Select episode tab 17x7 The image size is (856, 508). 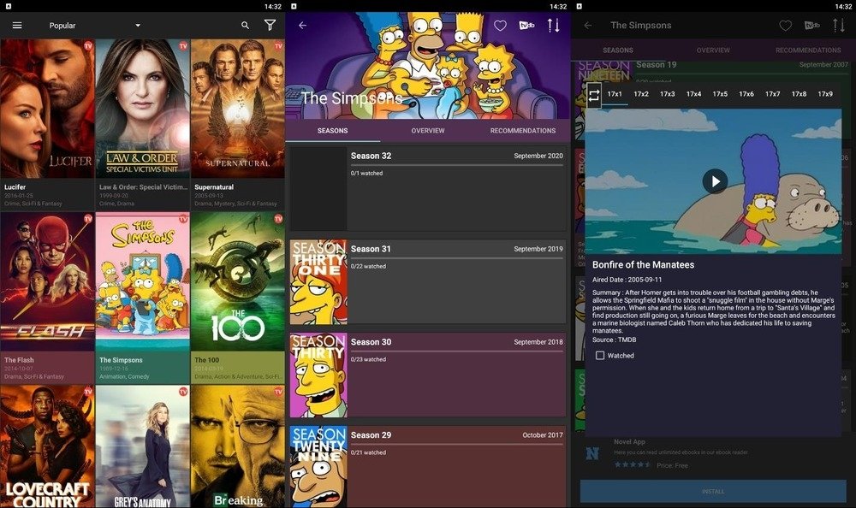(772, 94)
